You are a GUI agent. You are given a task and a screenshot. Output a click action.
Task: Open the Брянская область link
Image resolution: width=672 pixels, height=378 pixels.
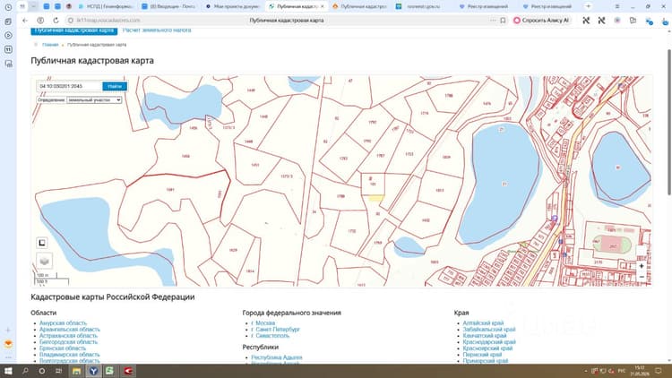pos(63,348)
